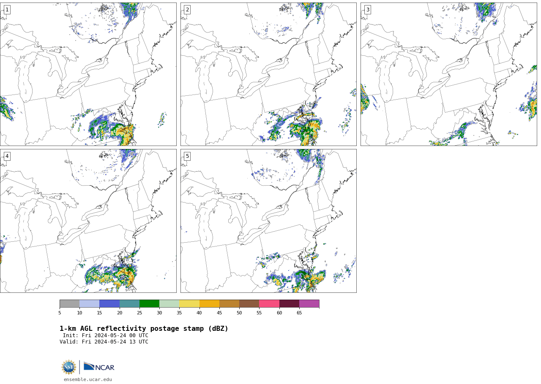This screenshot has height=384, width=541.
Task: Click the maroon 60-65 dBZ swatch
Action: (289, 304)
